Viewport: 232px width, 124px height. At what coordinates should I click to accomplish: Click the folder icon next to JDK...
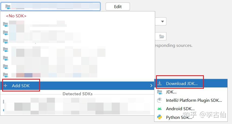tap(160, 92)
